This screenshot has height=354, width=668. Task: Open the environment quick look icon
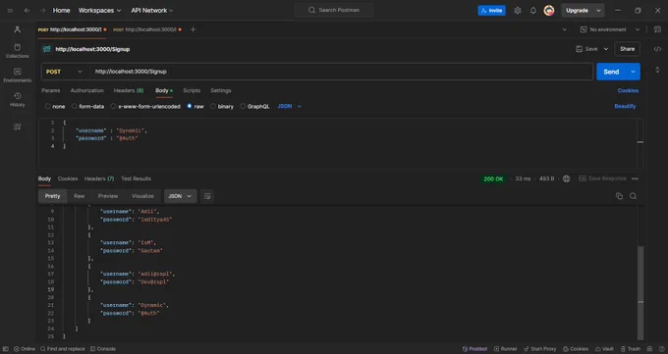[657, 29]
